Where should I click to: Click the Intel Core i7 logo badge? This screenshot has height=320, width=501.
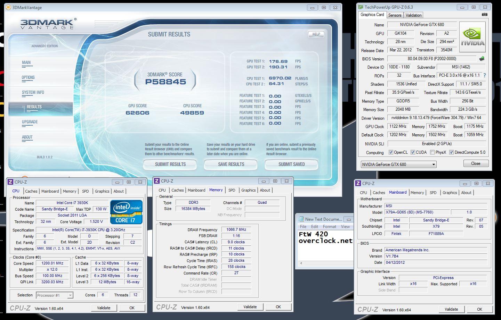126,212
